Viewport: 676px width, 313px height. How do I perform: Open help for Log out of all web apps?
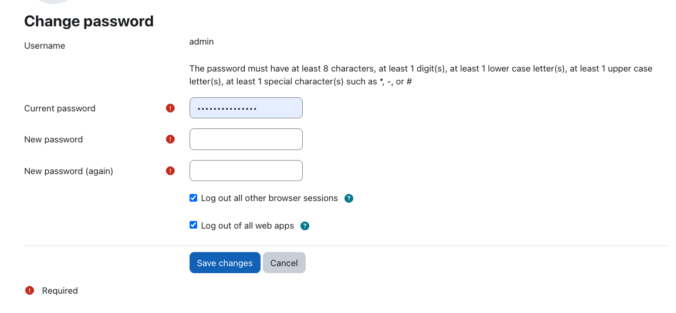305,226
